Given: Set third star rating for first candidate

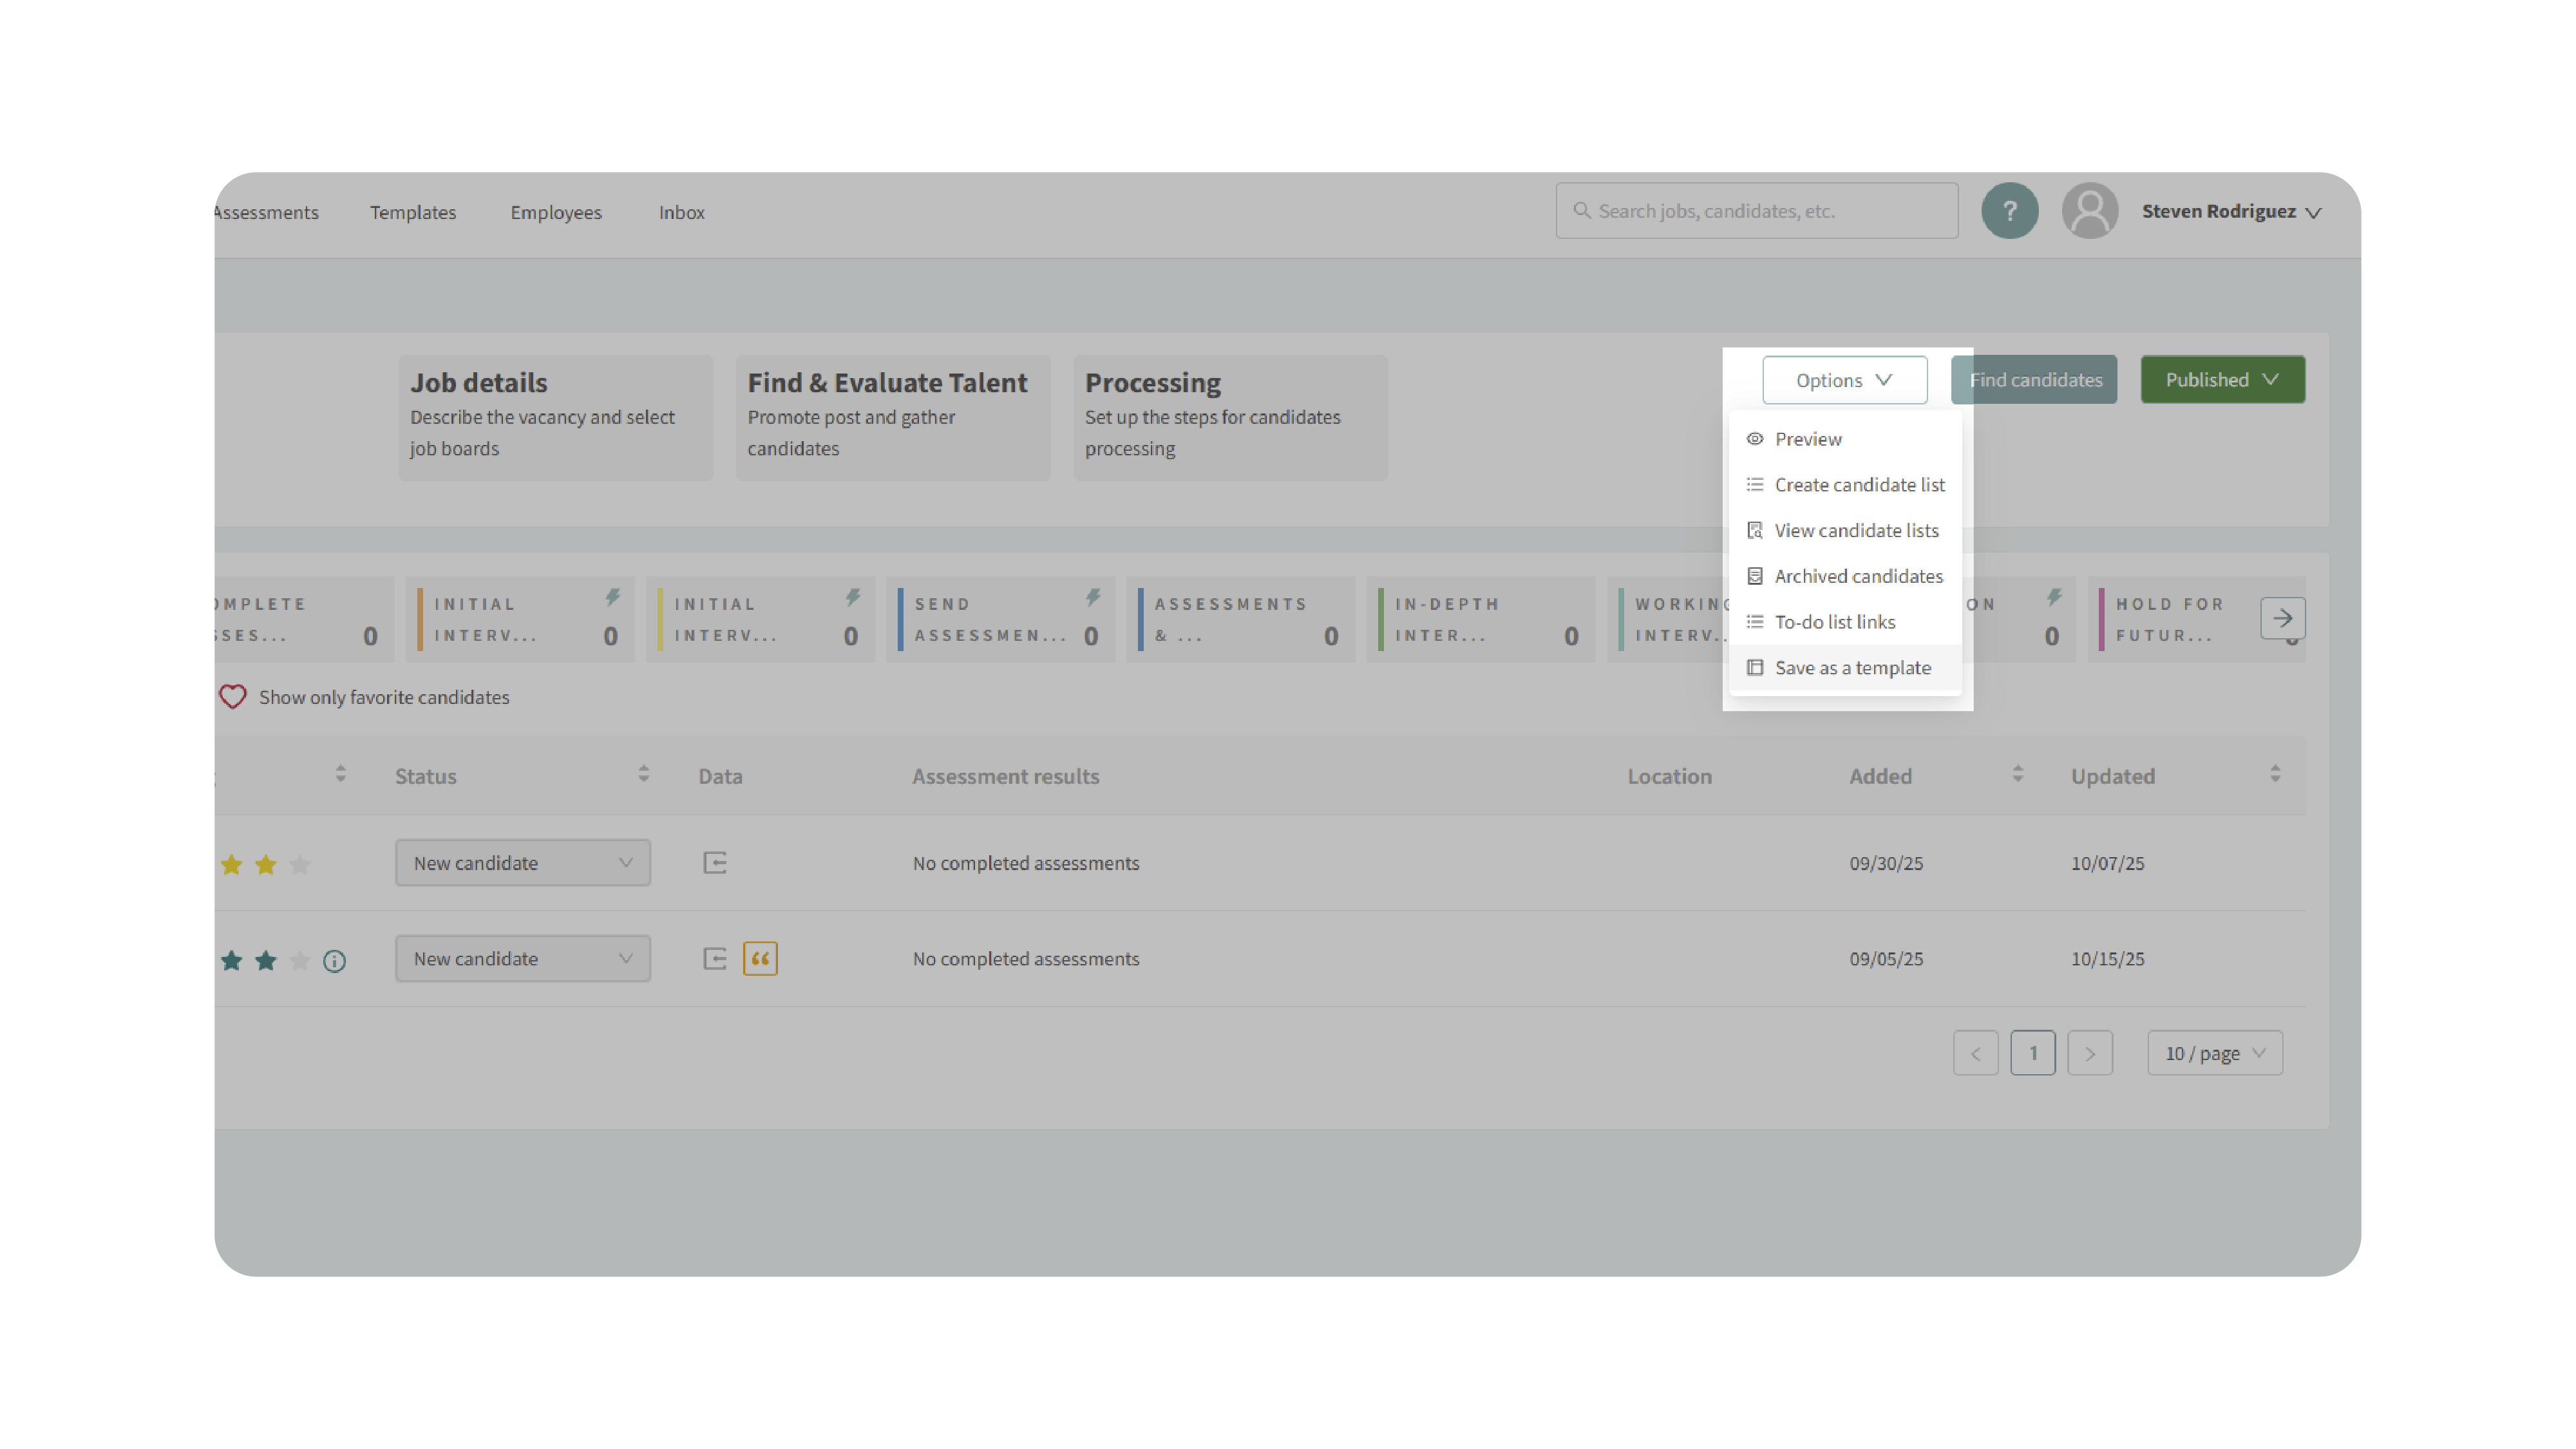Looking at the screenshot, I should [300, 864].
